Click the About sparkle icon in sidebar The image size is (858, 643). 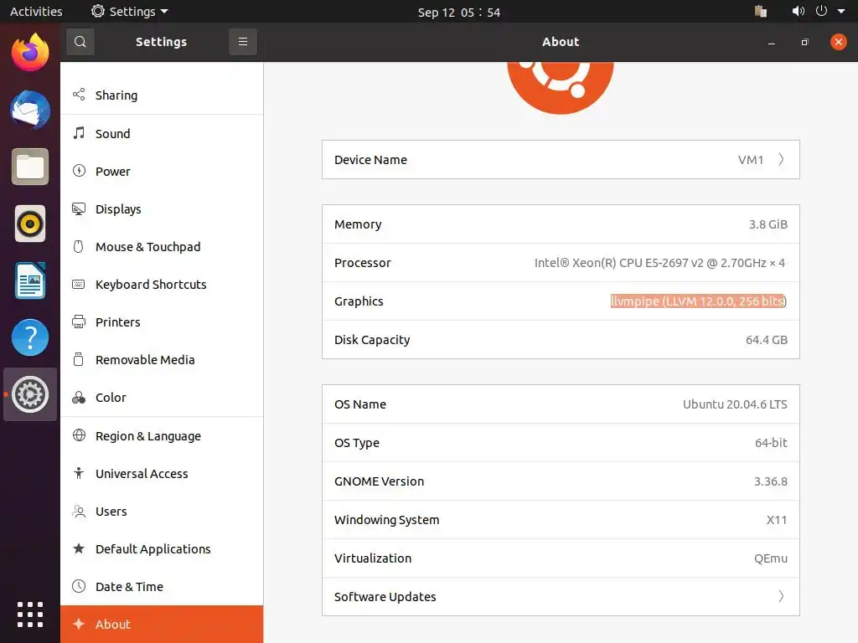[x=79, y=624]
